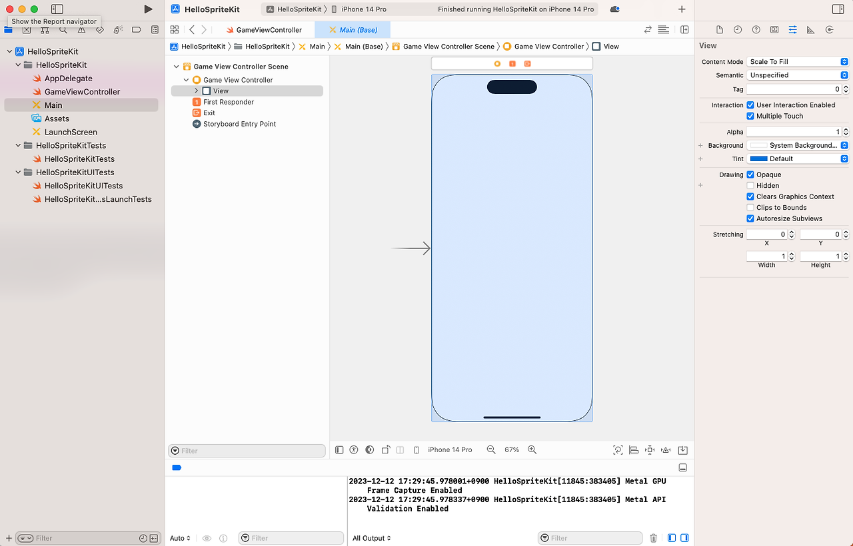853x546 pixels.
Task: Open the Quick Help inspector
Action: click(756, 30)
